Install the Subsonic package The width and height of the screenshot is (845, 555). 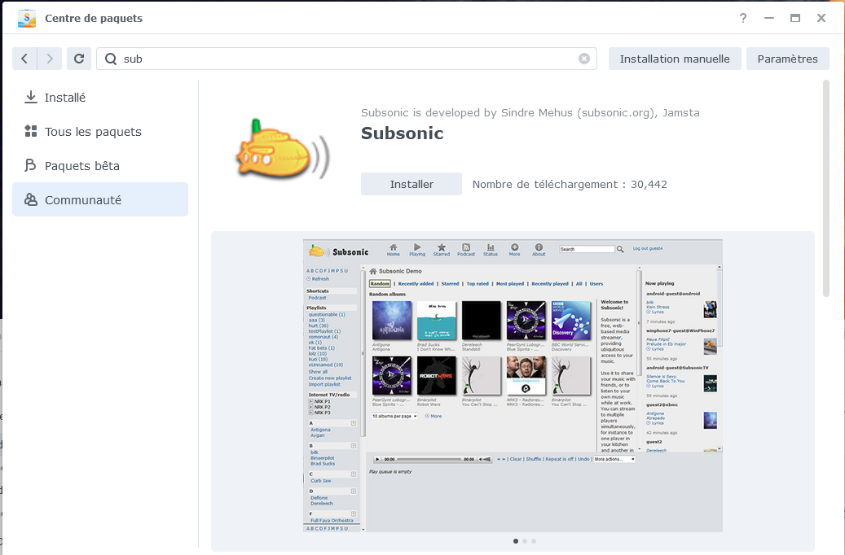[x=411, y=184]
